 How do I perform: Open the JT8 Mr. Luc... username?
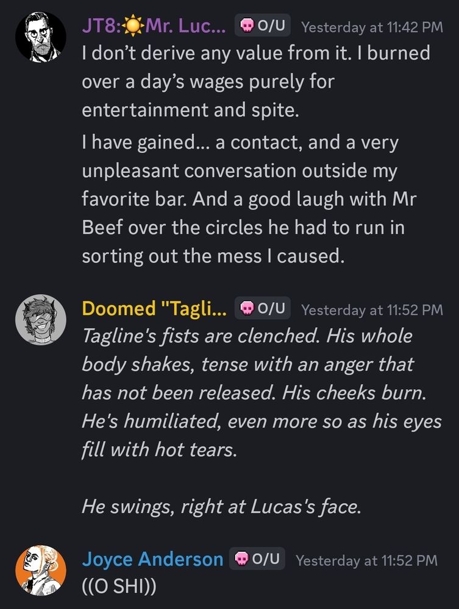tap(154, 26)
